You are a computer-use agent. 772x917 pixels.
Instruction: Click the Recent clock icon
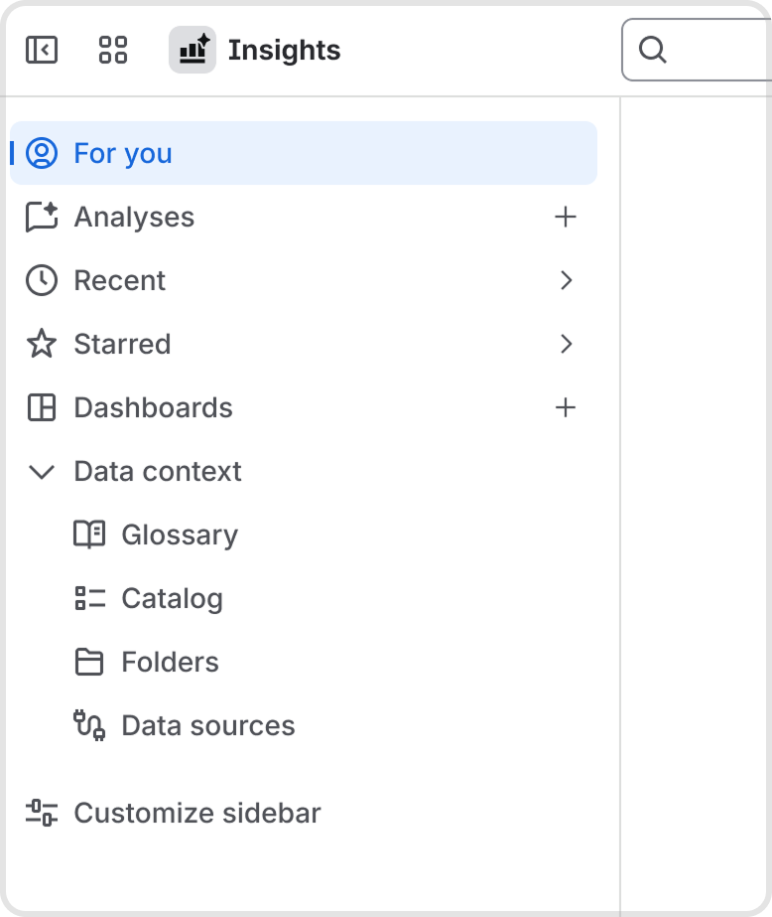click(42, 280)
